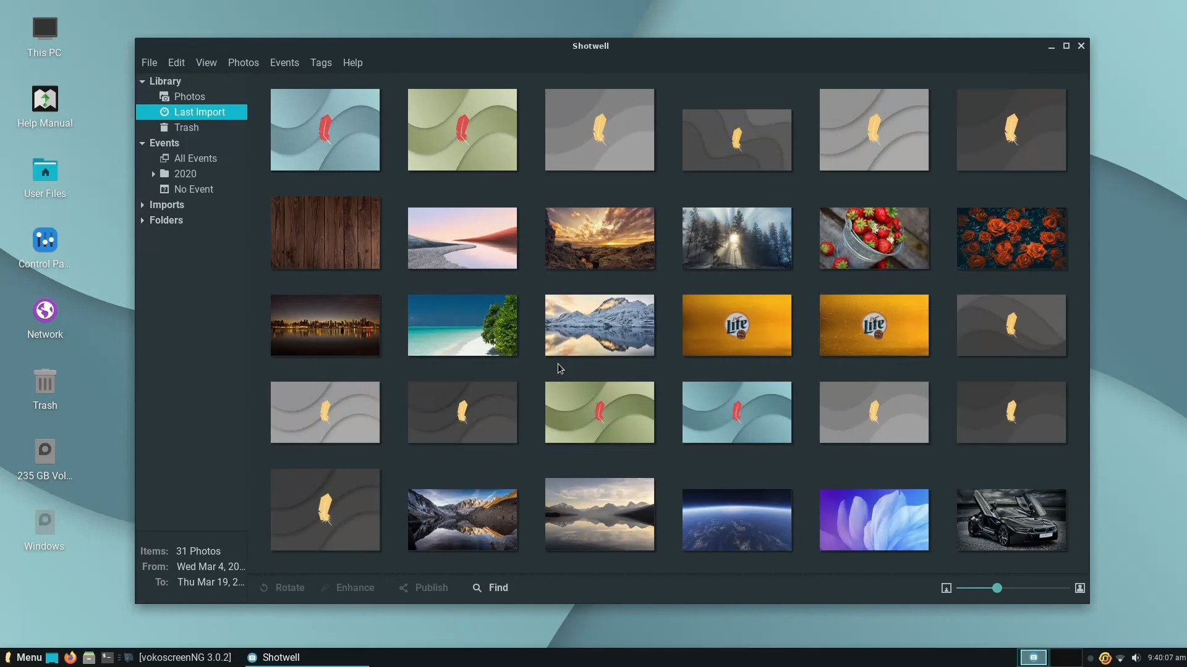The image size is (1187, 667).
Task: Collapse the Events tree section
Action: (142, 143)
